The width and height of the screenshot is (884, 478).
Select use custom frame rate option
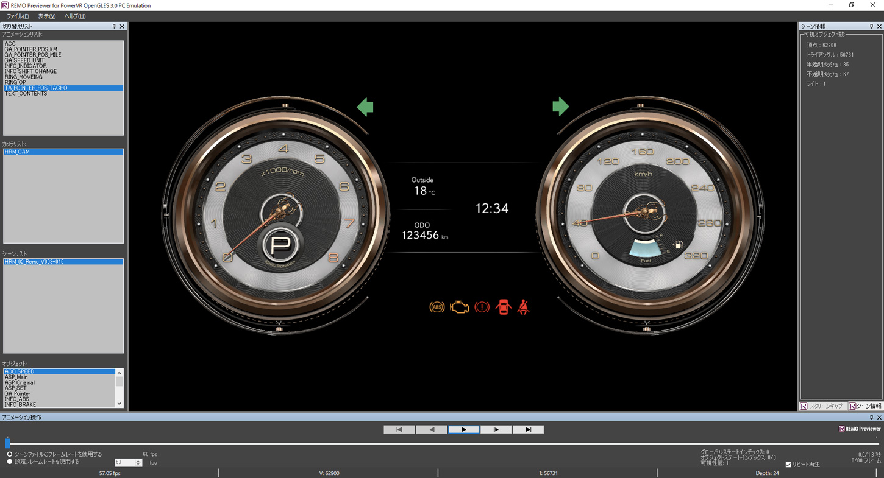[9, 462]
